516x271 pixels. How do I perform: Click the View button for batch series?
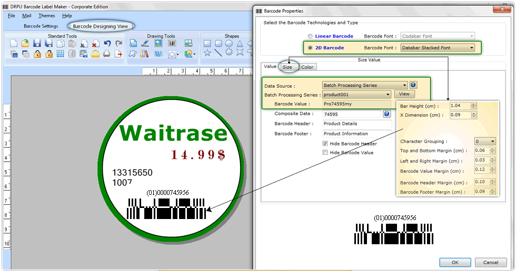tap(404, 94)
